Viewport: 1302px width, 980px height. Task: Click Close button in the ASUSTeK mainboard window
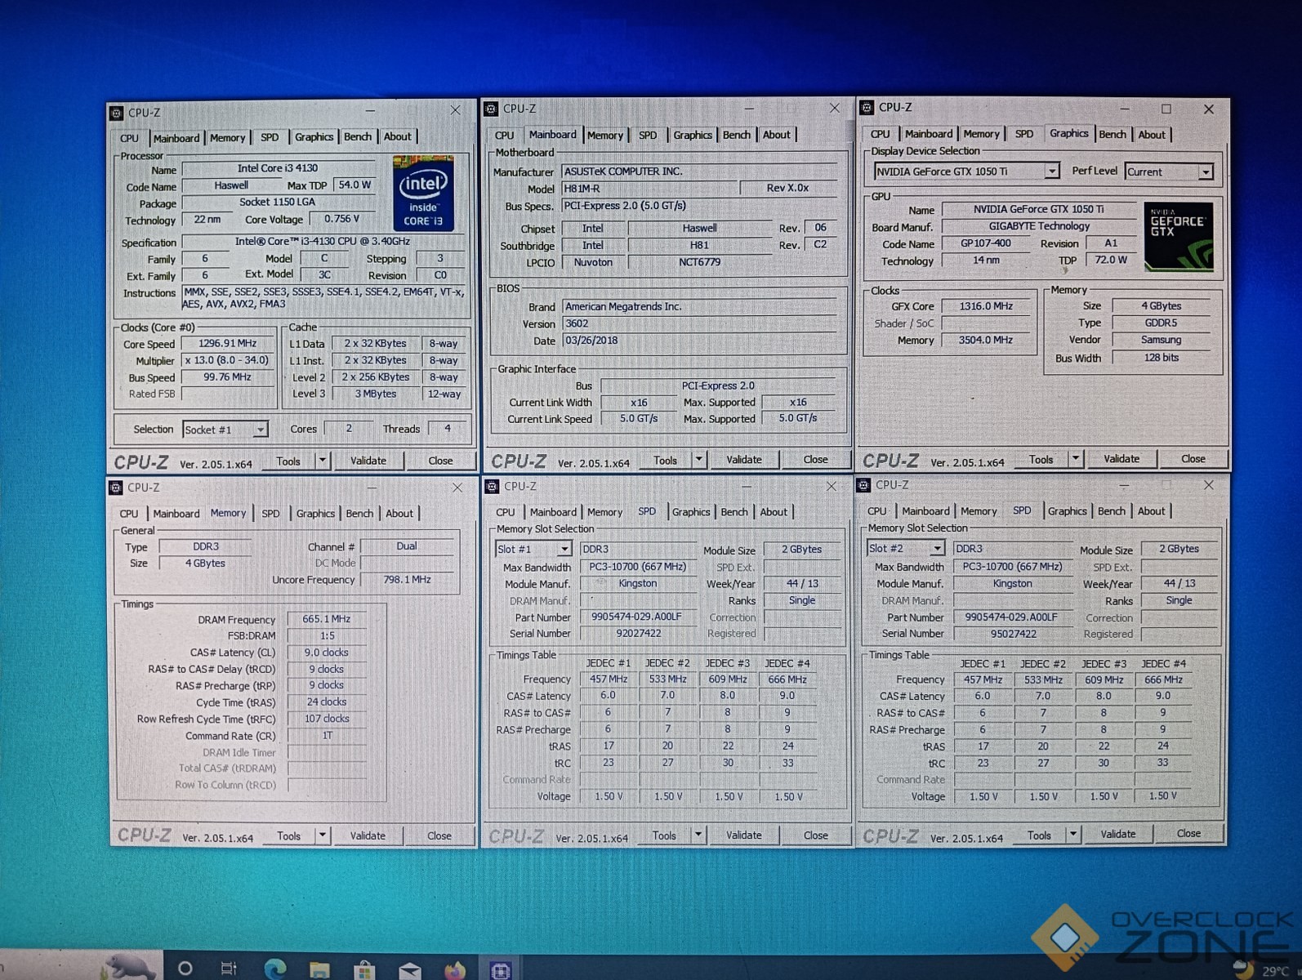pos(815,460)
